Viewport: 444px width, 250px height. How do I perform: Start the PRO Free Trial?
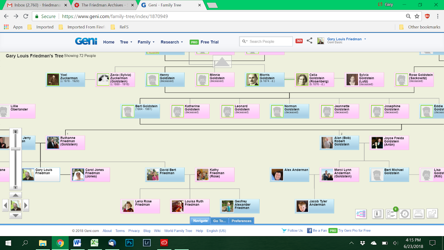[x=205, y=42]
